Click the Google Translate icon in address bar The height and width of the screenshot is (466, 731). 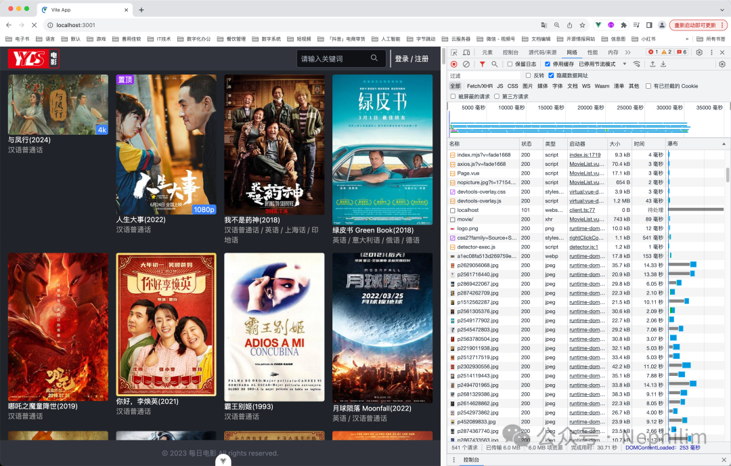pyautogui.click(x=544, y=25)
